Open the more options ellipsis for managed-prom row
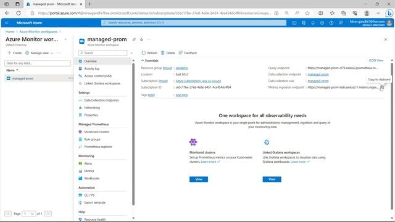The width and height of the screenshot is (395, 222). pos(70,78)
